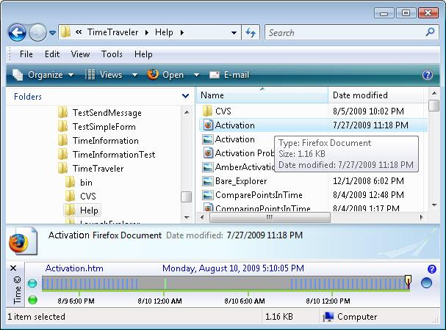Select TimeInformationTest folder in tree
Viewport: 446px width, 330px height.
click(114, 155)
